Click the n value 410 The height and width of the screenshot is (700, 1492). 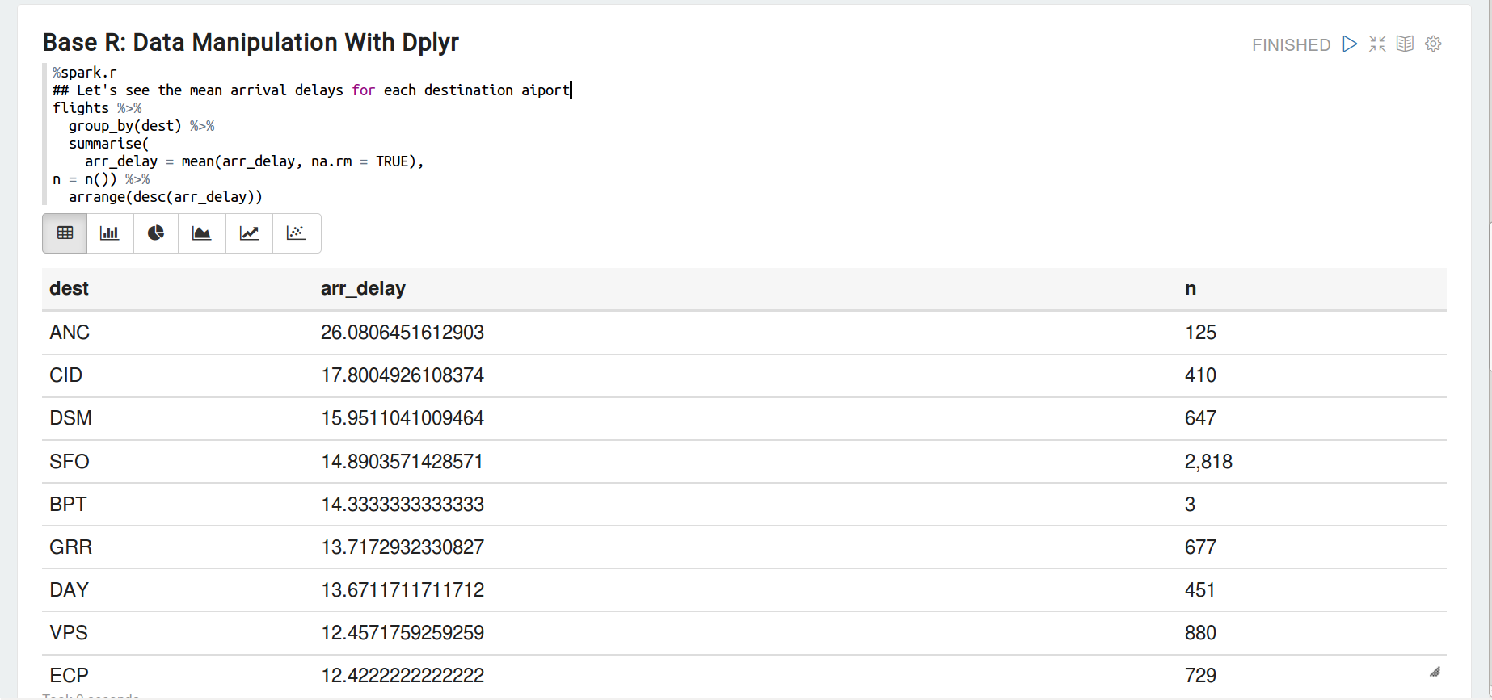1200,375
